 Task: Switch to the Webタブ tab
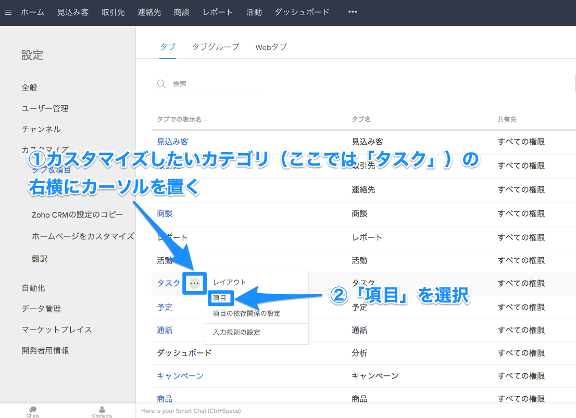(271, 47)
